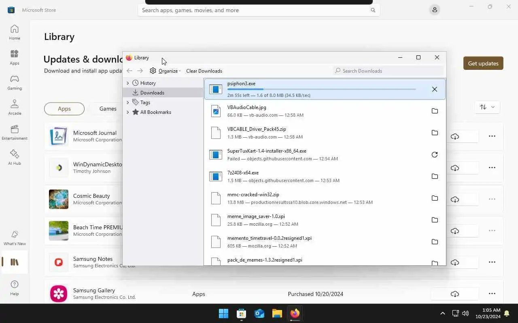
Task: Select the Apps filter pill
Action: coord(64,109)
